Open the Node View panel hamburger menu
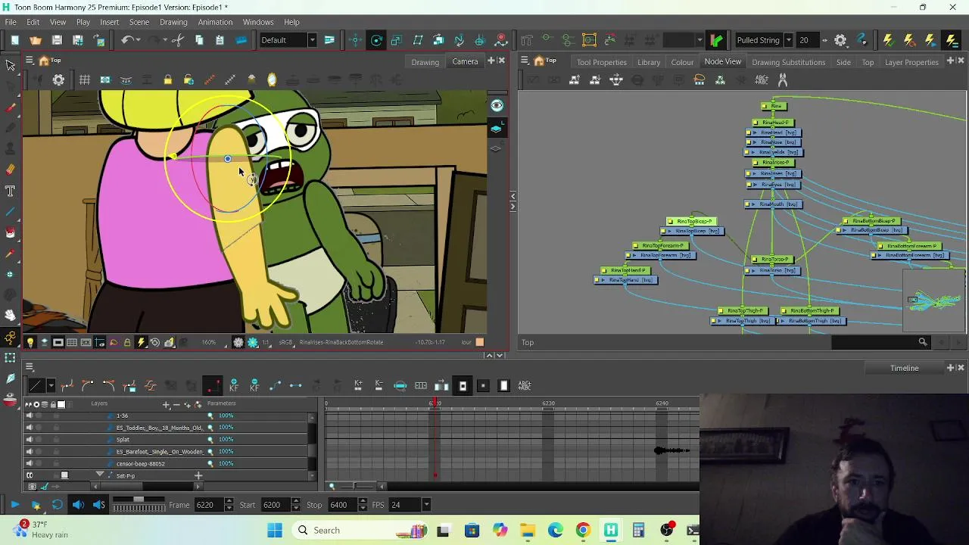This screenshot has height=545, width=969. (x=524, y=61)
